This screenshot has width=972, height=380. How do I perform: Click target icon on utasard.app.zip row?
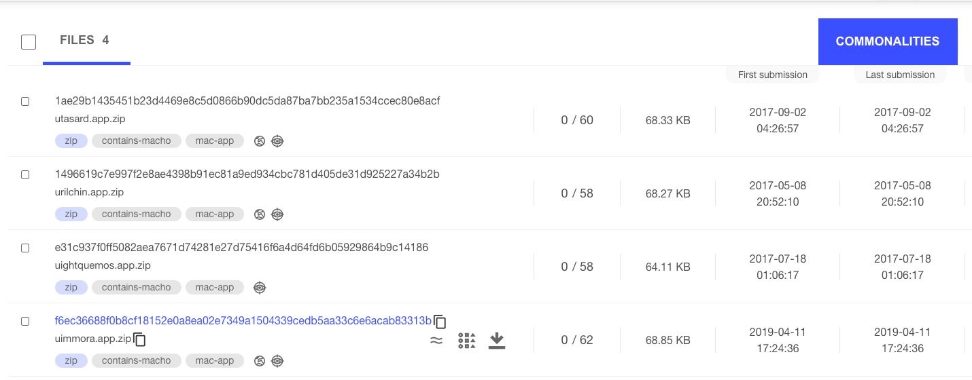pyautogui.click(x=277, y=141)
